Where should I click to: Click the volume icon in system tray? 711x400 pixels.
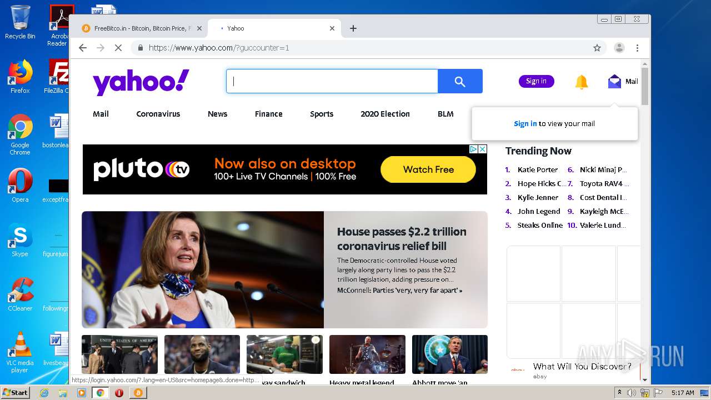click(632, 393)
